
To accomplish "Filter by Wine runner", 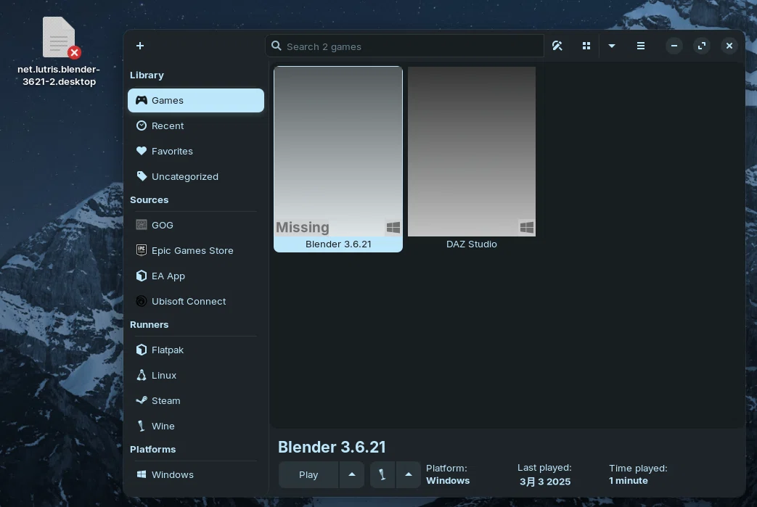I will coord(195,426).
